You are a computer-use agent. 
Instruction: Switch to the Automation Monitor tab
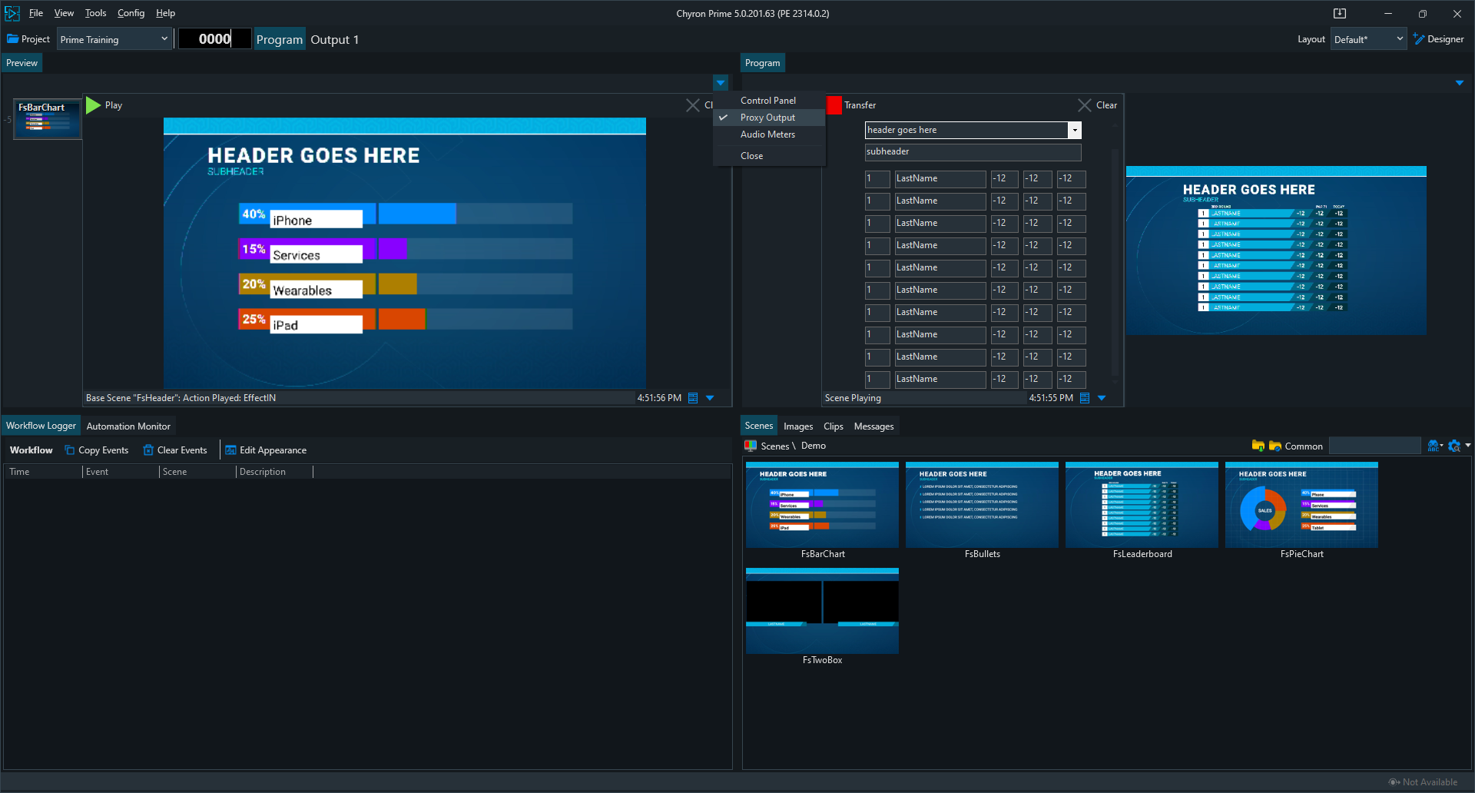click(x=128, y=426)
